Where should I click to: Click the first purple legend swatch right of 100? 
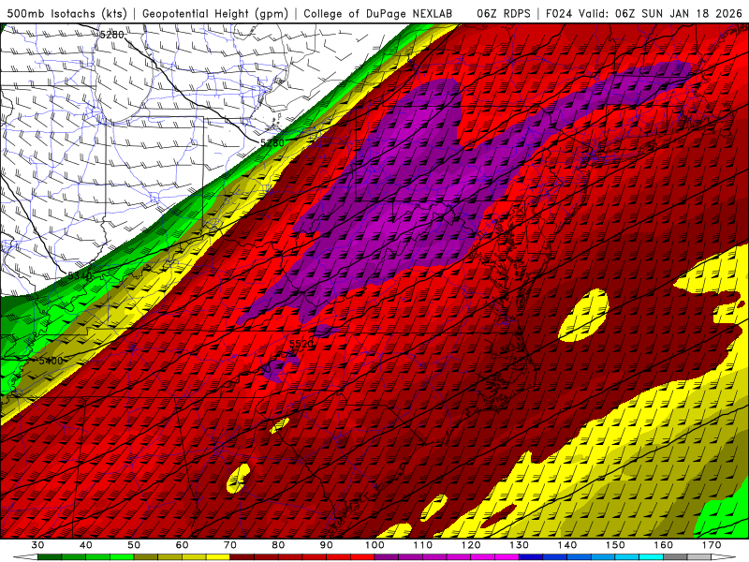(387, 557)
